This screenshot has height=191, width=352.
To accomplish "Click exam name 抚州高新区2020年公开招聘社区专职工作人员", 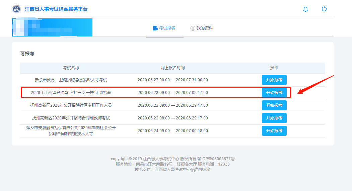I will pyautogui.click(x=71, y=105).
